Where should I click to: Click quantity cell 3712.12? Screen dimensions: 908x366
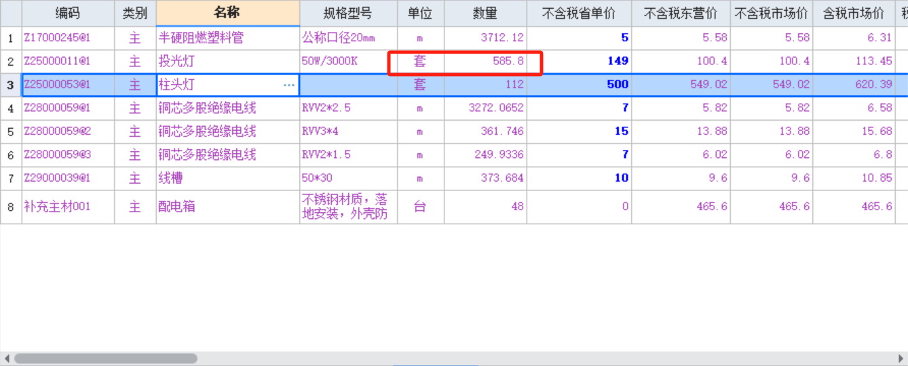(x=485, y=38)
